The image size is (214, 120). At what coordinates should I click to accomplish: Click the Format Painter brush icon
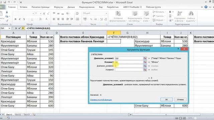[x=7, y=20]
